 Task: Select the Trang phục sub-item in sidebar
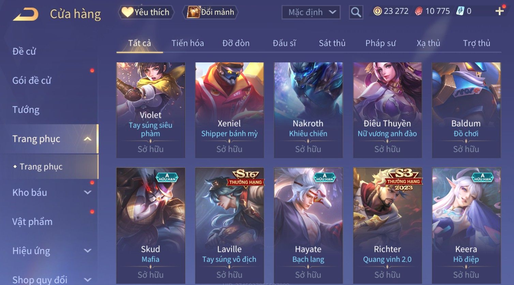(41, 167)
